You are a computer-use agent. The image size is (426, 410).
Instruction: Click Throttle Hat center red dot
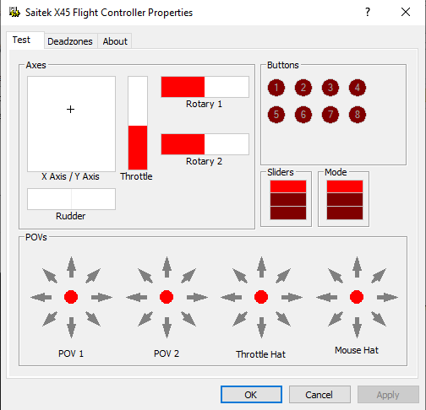tap(261, 297)
